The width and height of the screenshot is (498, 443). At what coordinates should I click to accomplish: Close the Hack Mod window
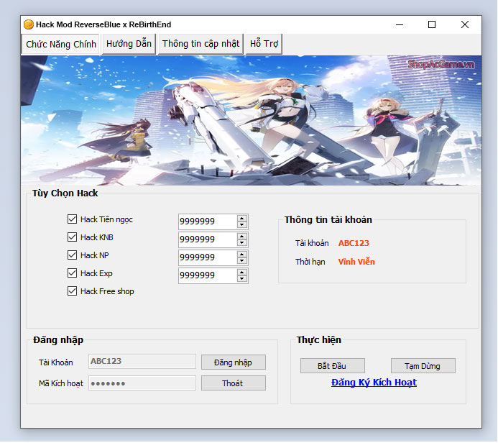tap(465, 24)
